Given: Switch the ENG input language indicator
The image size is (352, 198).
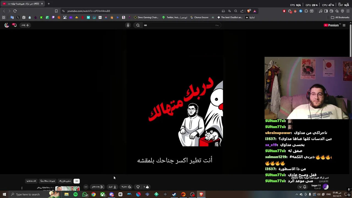Looking at the screenshot, I should [328, 194].
